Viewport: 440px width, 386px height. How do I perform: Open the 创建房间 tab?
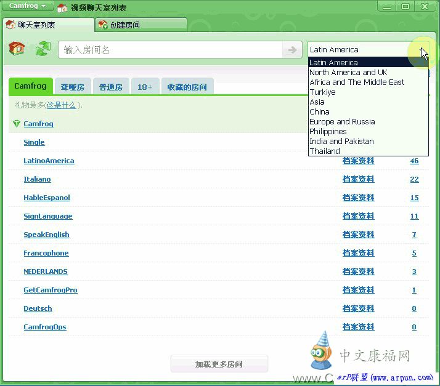tap(141, 25)
